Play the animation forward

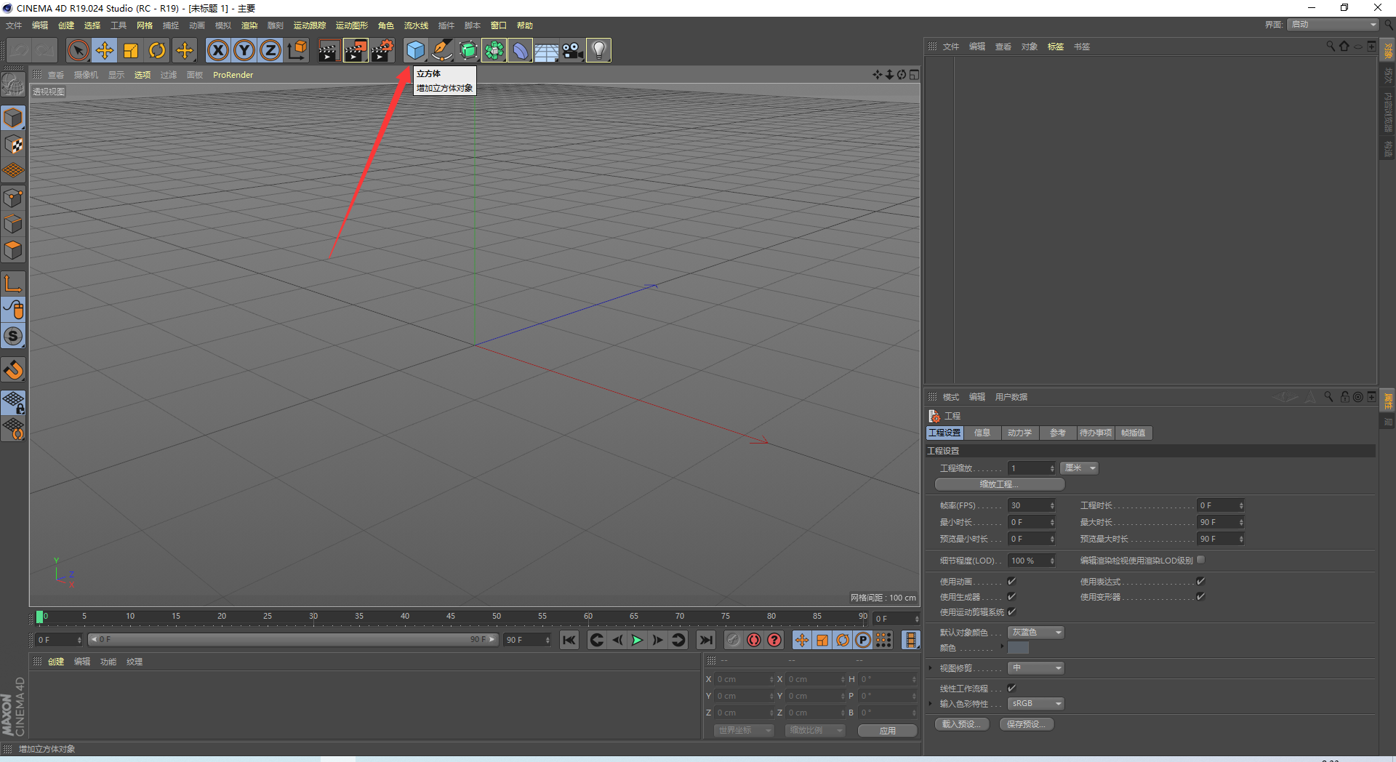pyautogui.click(x=637, y=640)
